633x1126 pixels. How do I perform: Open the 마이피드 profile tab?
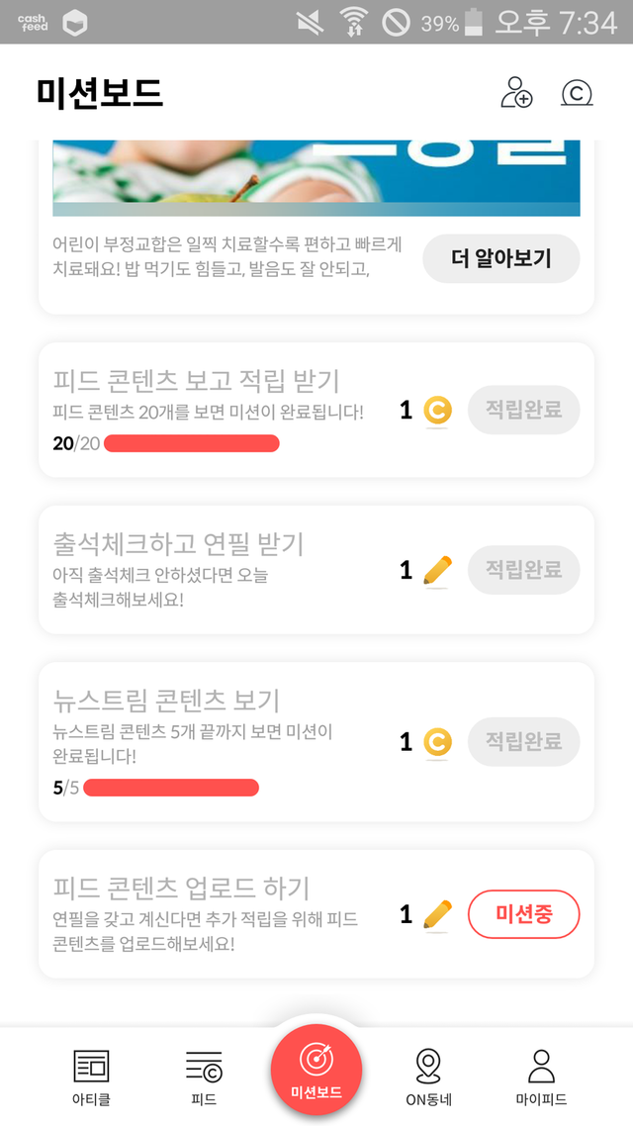(x=541, y=1077)
